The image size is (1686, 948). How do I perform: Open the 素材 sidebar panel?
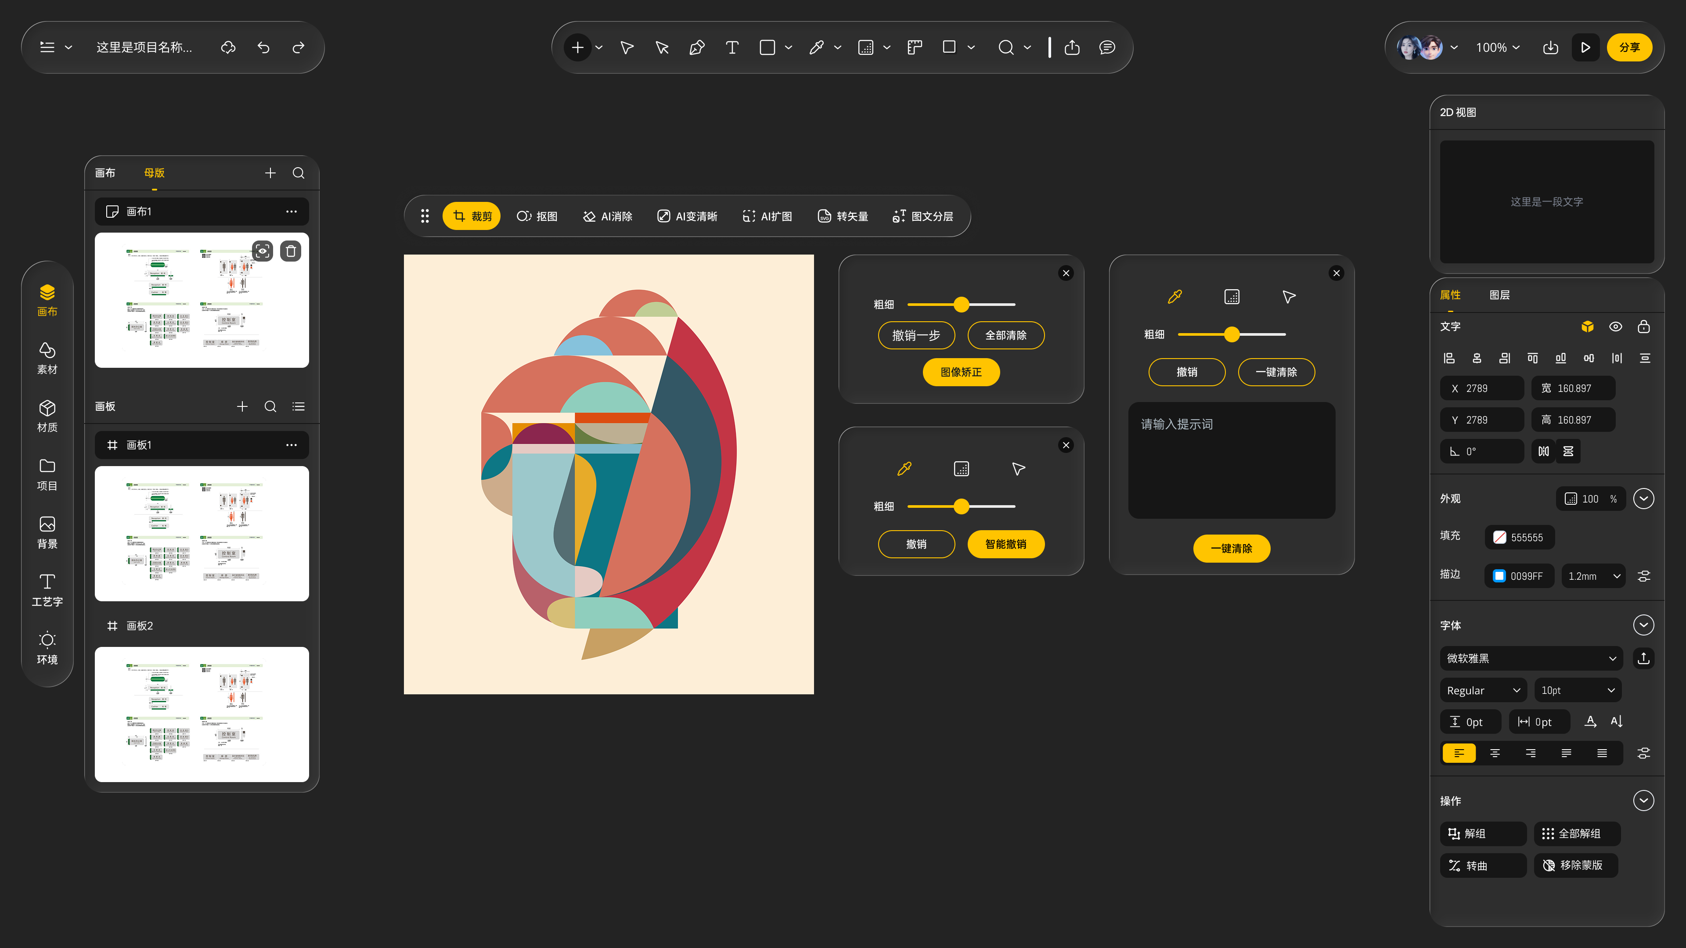point(47,358)
